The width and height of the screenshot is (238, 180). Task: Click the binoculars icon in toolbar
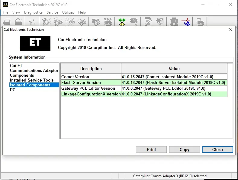click(173, 22)
